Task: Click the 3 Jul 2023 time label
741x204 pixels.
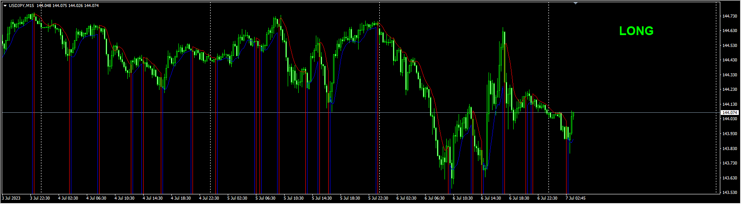Action: pyautogui.click(x=11, y=198)
